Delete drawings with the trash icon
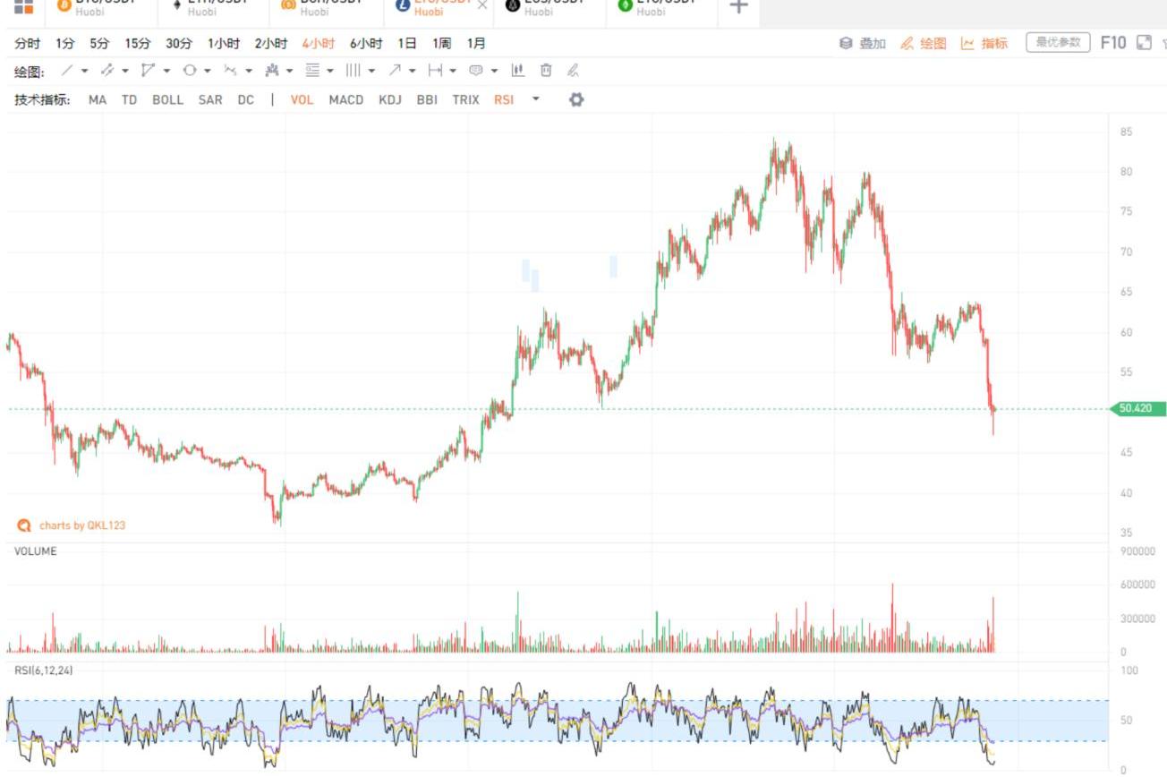The width and height of the screenshot is (1167, 777). pos(546,71)
